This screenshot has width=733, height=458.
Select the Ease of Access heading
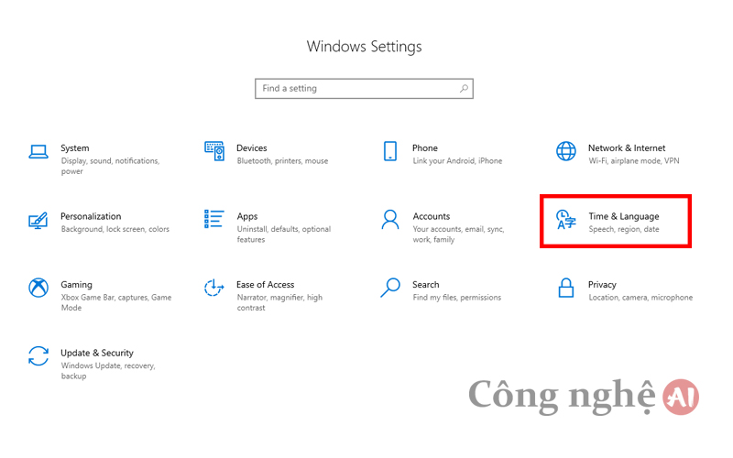[265, 285]
